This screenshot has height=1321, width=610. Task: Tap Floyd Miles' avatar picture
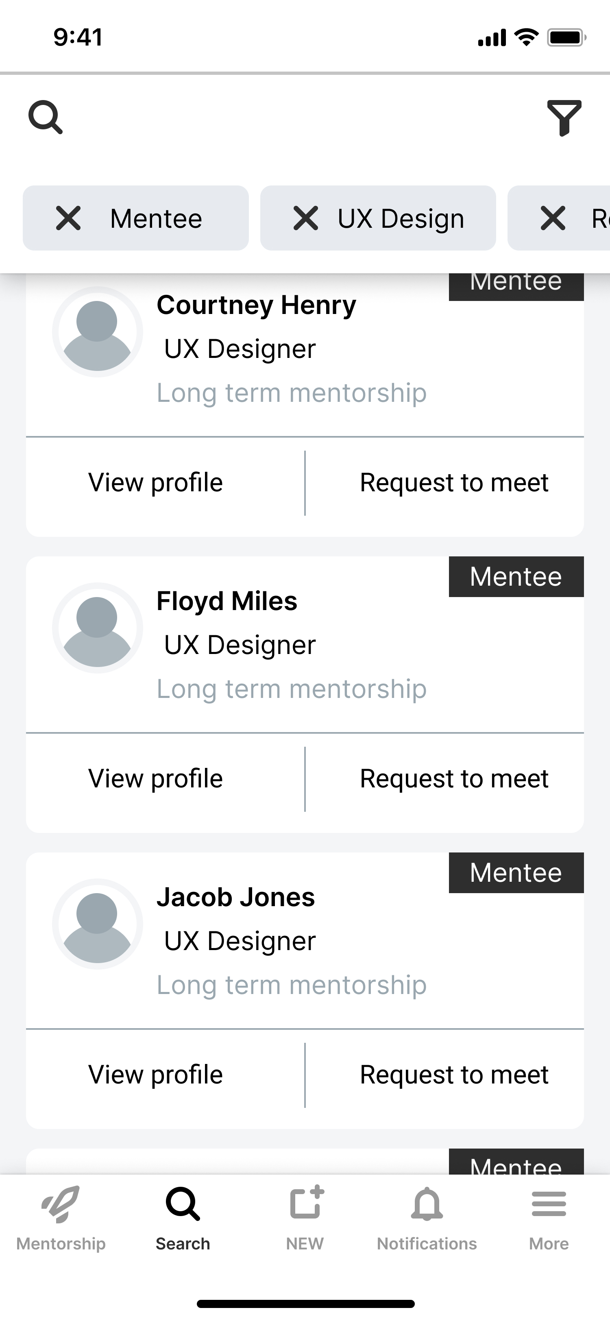click(97, 628)
